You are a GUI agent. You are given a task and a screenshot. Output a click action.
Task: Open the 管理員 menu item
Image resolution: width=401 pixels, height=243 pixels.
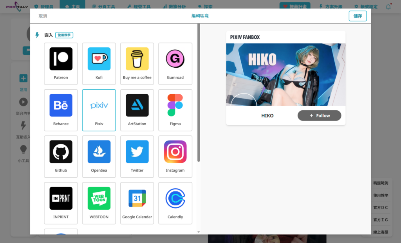[44, 6]
